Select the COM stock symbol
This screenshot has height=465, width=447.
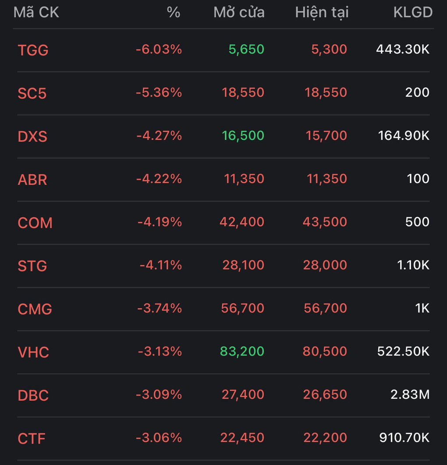pyautogui.click(x=35, y=222)
